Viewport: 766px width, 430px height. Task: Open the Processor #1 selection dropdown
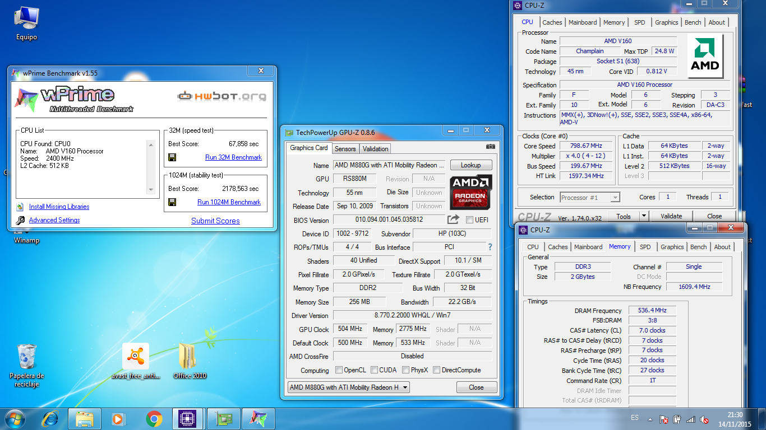tap(590, 197)
